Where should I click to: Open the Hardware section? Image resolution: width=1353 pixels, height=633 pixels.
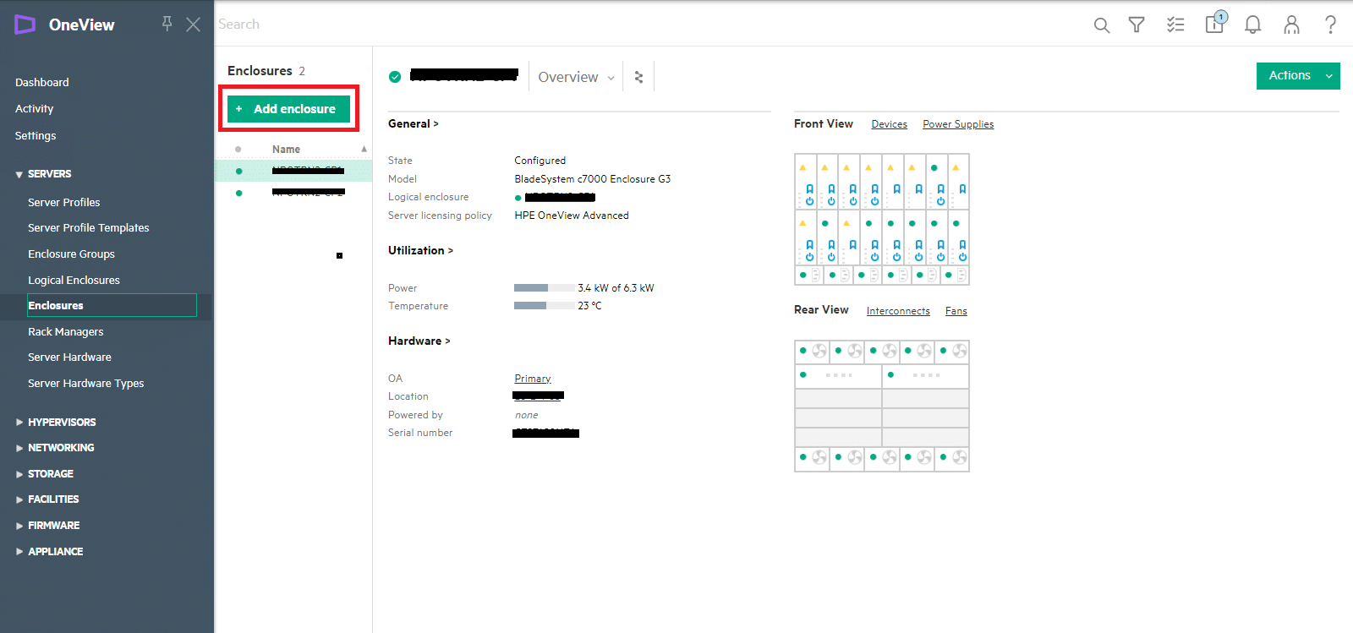(x=419, y=341)
